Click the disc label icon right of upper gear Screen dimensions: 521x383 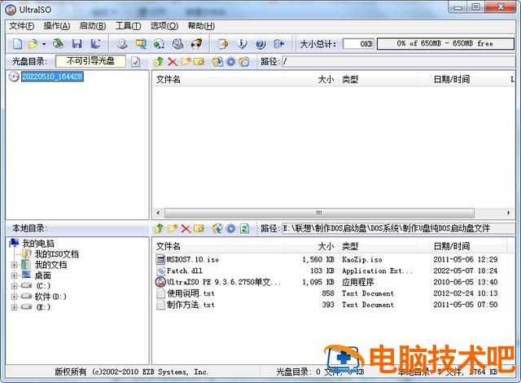point(244,61)
